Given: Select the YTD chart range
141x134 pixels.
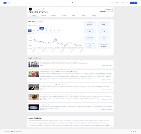Looking at the screenshot, I should pyautogui.click(x=42, y=31).
